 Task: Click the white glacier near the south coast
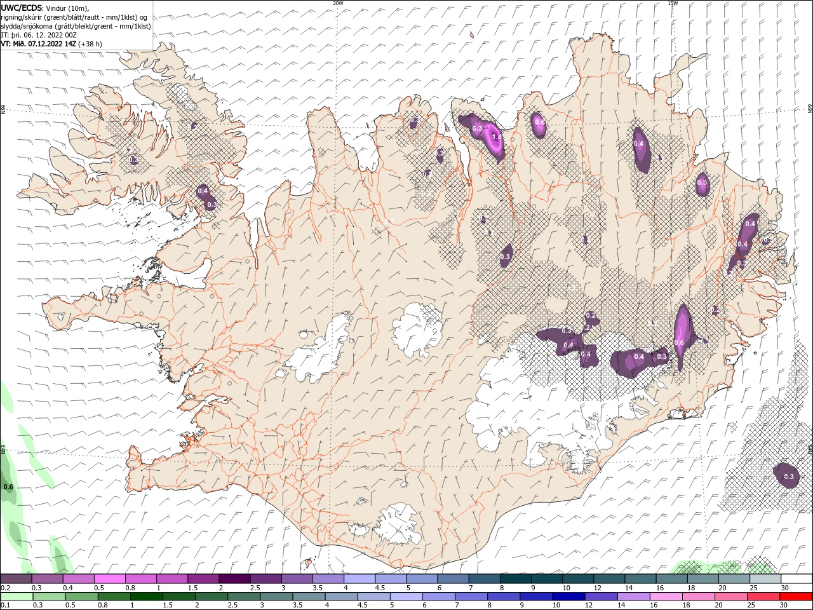pos(399,525)
